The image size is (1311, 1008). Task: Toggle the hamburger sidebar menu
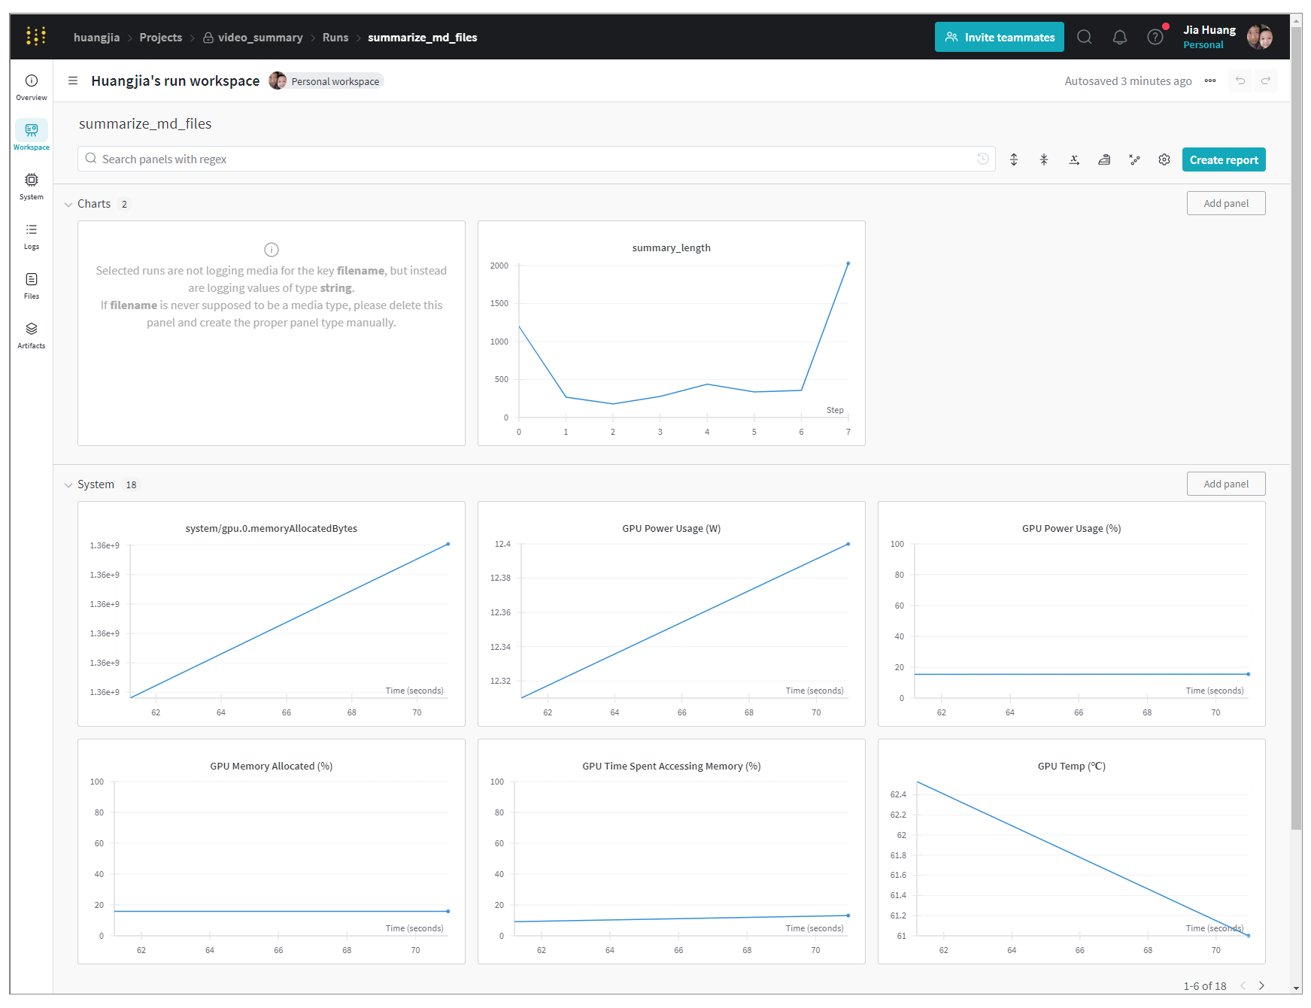[73, 80]
